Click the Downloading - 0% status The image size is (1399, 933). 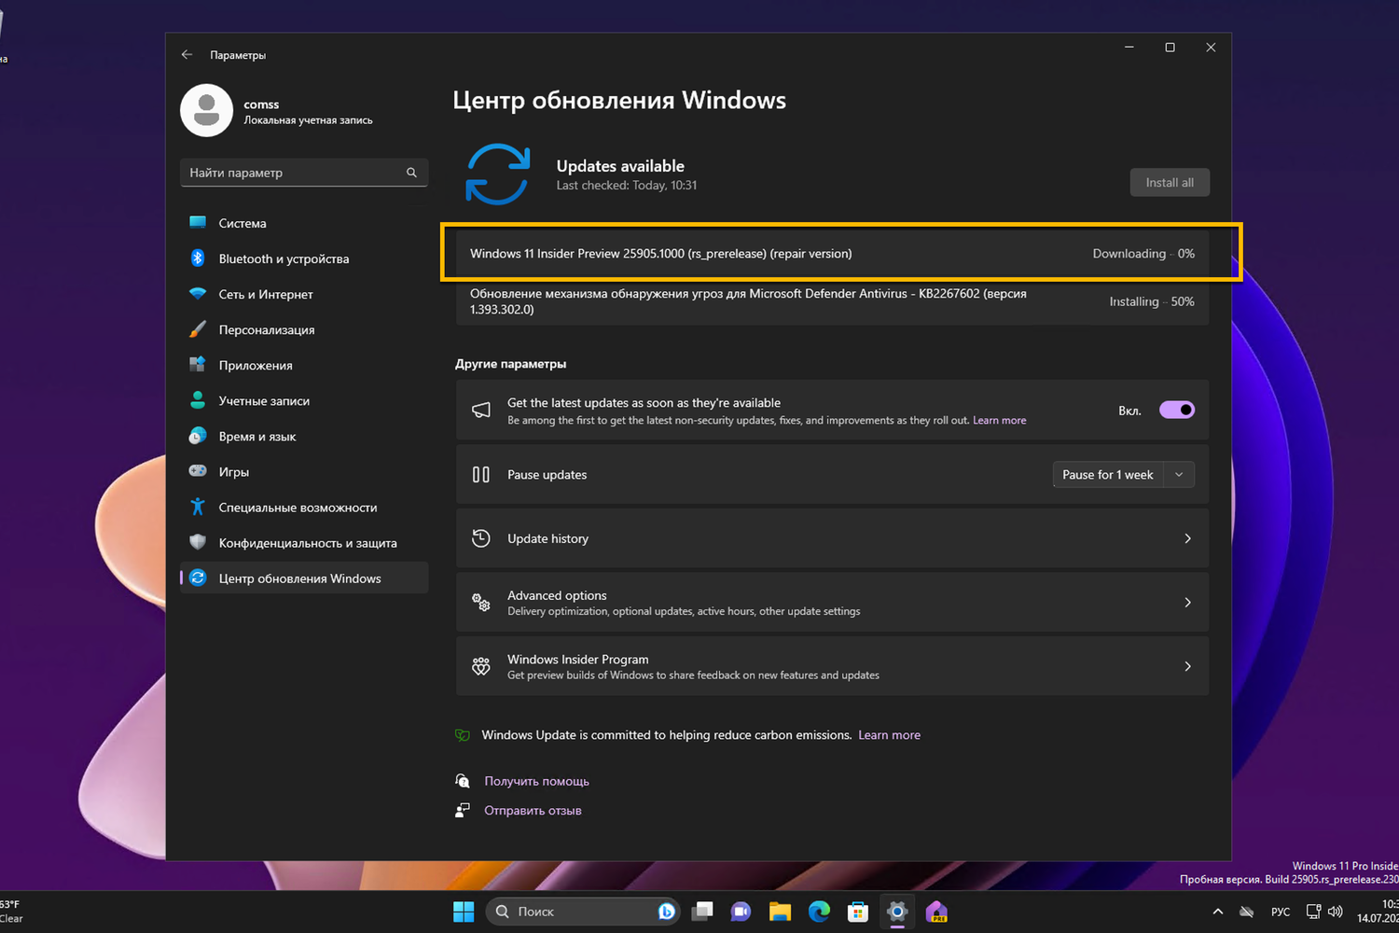pyautogui.click(x=1143, y=254)
